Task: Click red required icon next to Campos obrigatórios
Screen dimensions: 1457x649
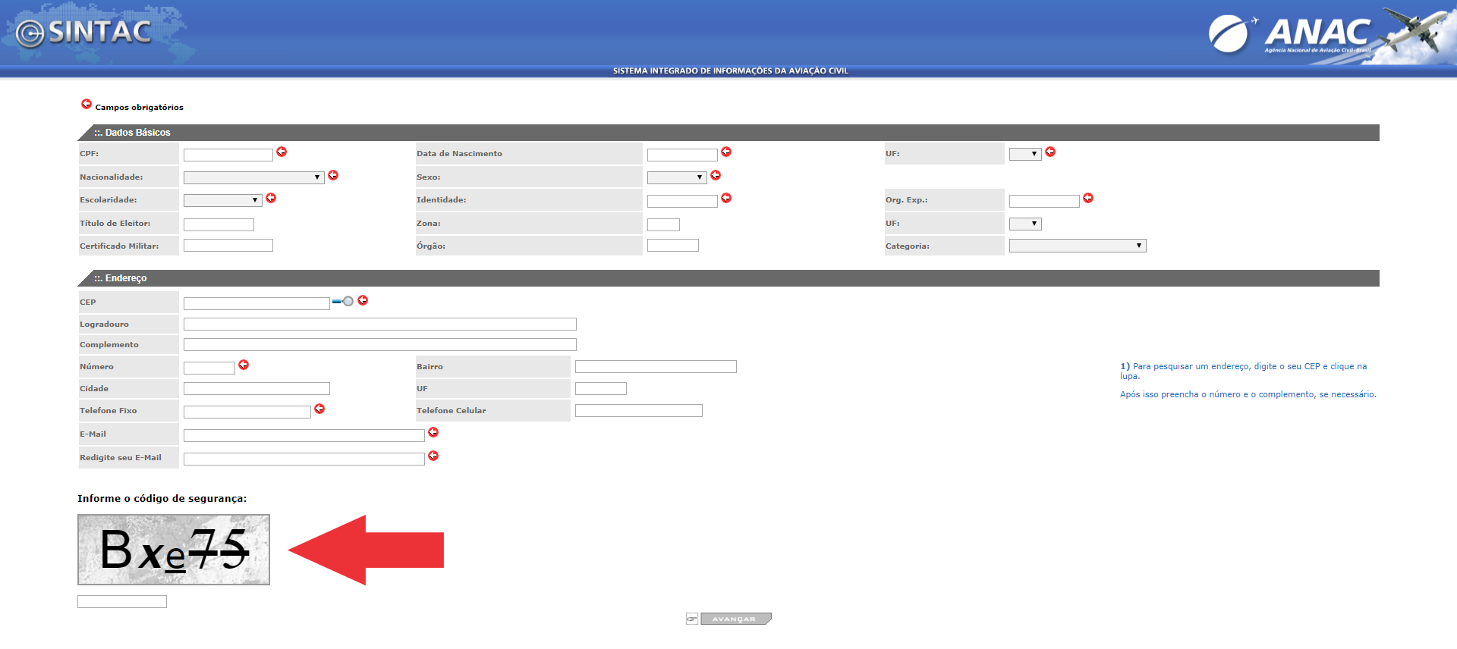Action: [87, 105]
